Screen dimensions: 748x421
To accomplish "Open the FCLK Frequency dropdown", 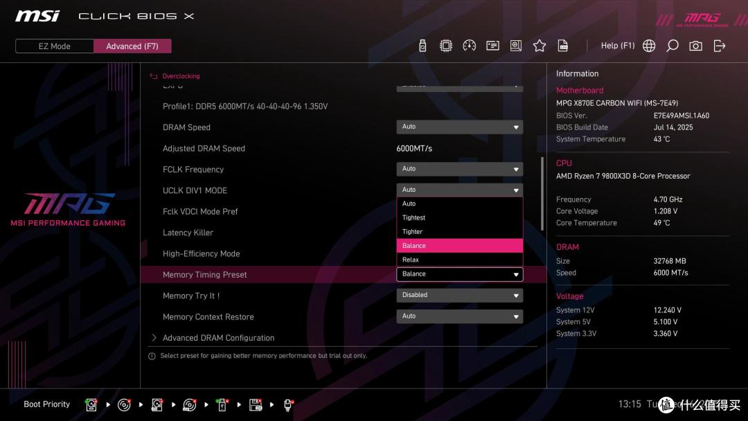I will tap(459, 169).
